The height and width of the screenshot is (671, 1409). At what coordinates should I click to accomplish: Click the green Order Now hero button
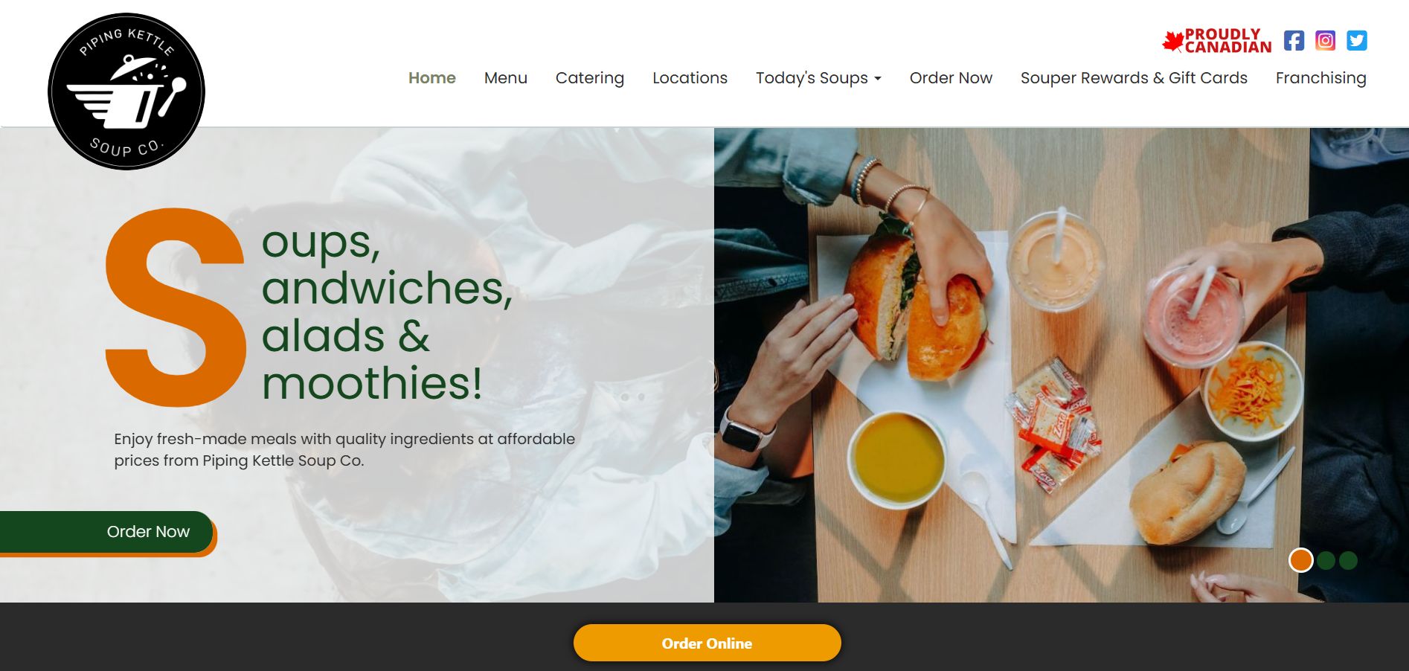click(x=106, y=532)
